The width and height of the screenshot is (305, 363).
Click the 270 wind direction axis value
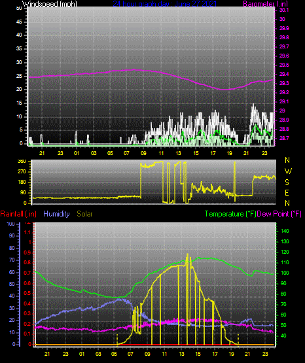(x=22, y=172)
